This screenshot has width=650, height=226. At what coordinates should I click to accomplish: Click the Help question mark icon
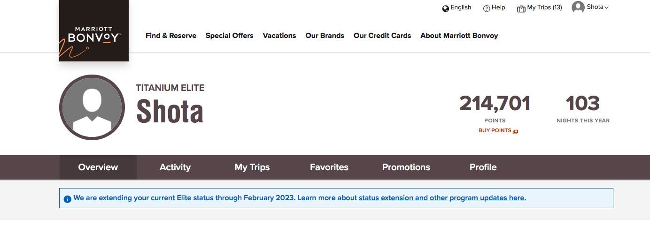coord(487,8)
